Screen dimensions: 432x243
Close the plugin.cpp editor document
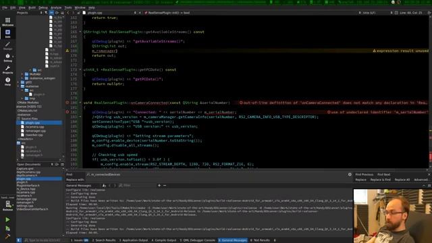(x=140, y=13)
